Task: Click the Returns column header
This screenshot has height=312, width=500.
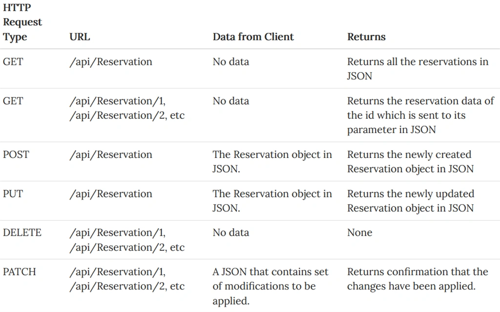Action: pyautogui.click(x=366, y=37)
